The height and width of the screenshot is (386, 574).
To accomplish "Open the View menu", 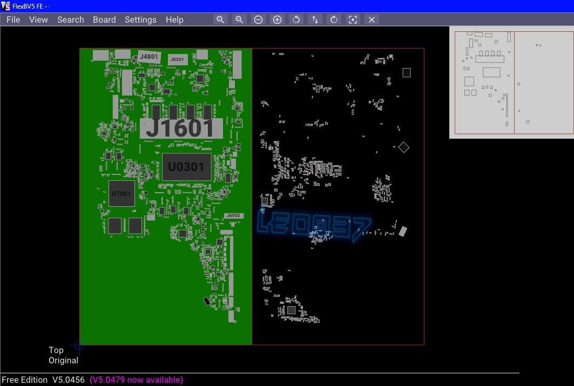I will 38,20.
